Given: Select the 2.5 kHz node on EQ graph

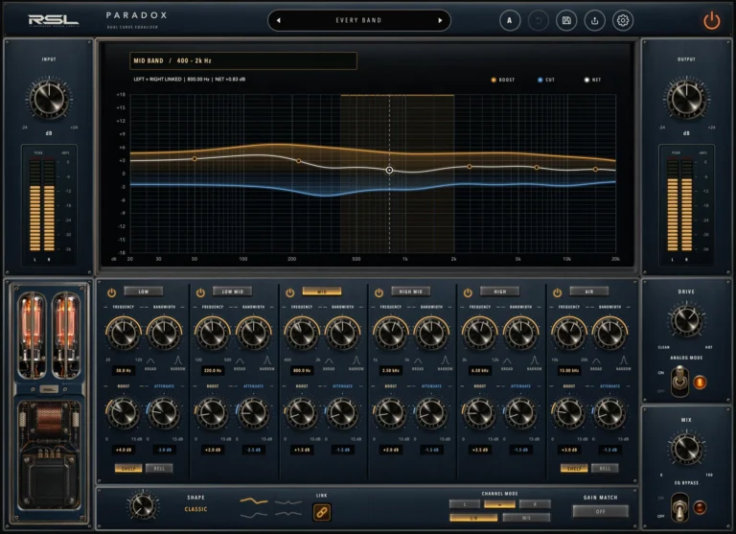Looking at the screenshot, I should coord(469,166).
